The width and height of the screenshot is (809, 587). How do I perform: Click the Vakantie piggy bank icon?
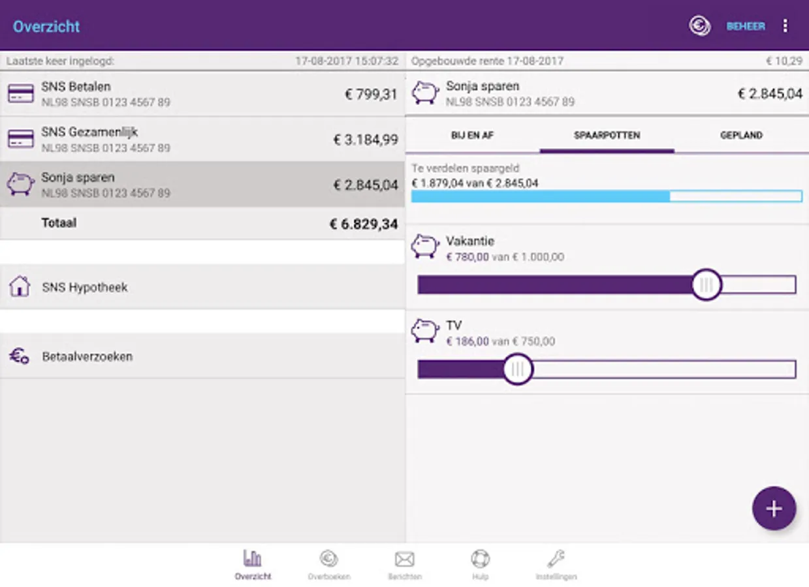(425, 247)
